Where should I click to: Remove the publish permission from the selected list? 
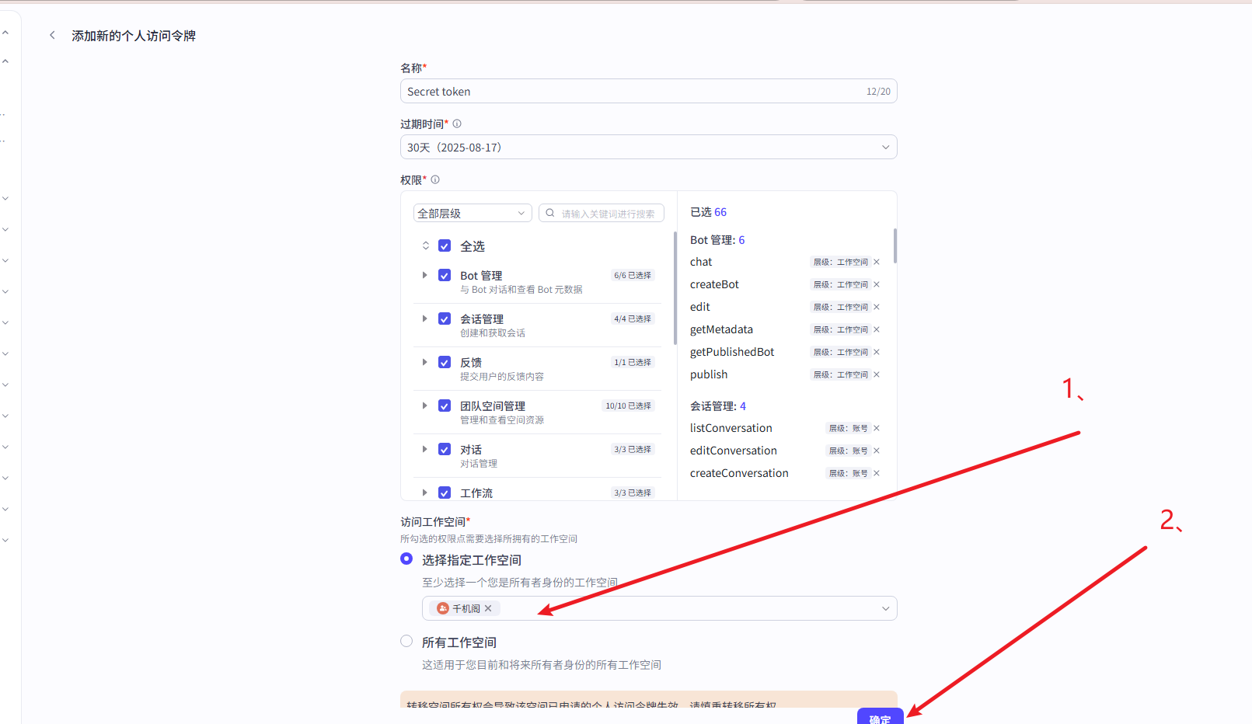pyautogui.click(x=877, y=374)
